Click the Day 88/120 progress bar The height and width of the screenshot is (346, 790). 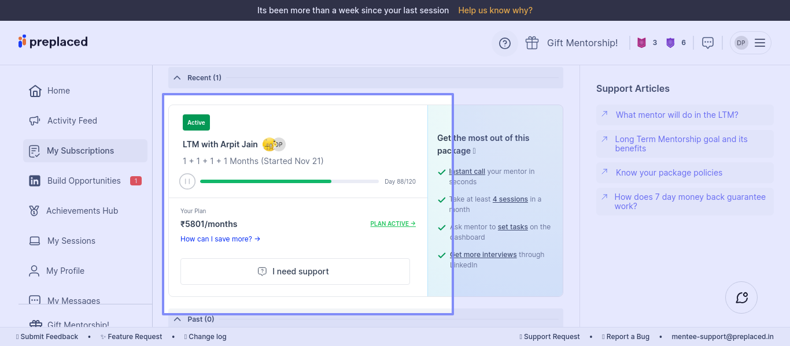click(289, 181)
